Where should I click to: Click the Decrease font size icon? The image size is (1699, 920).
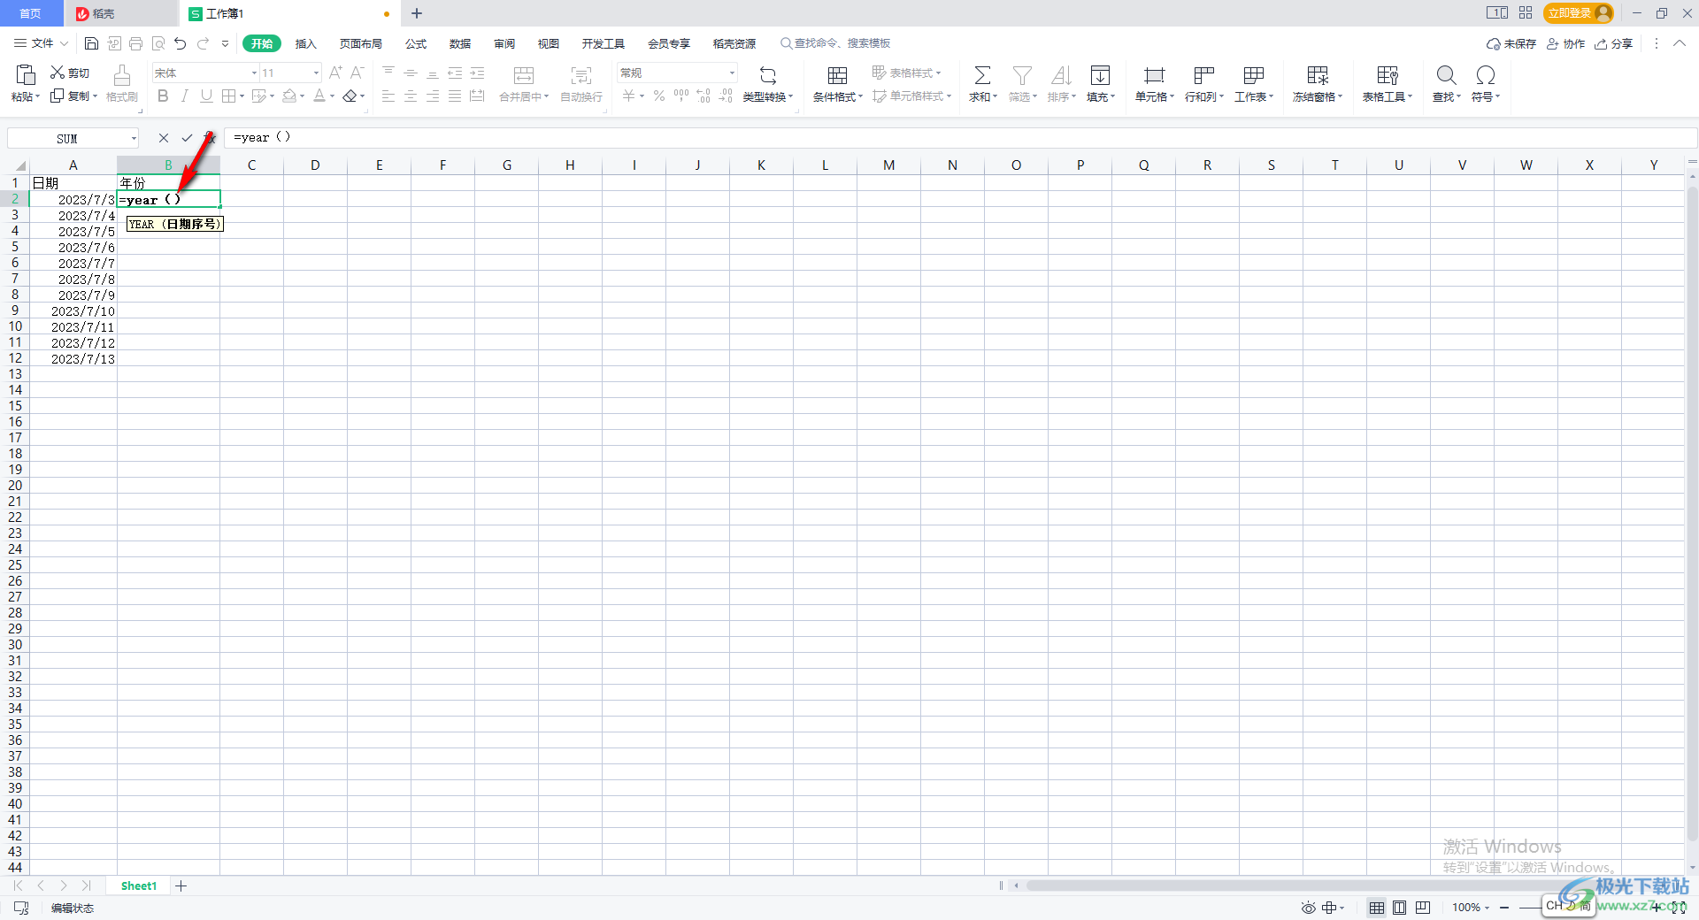tap(357, 73)
